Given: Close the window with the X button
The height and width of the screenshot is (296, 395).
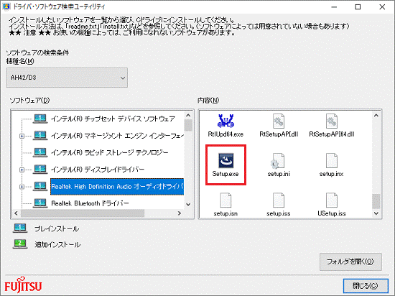Looking at the screenshot, I should coord(382,6).
